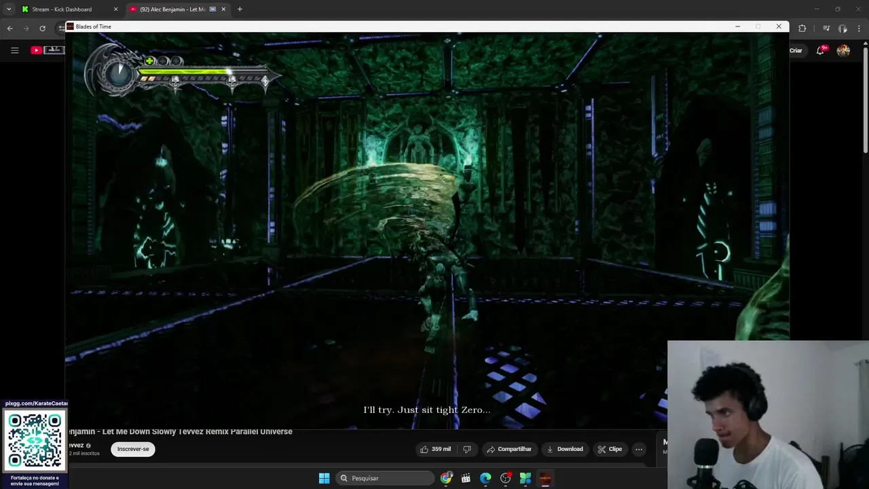Image resolution: width=869 pixels, height=489 pixels.
Task: Go back with the browser back arrow
Action: pos(10,29)
